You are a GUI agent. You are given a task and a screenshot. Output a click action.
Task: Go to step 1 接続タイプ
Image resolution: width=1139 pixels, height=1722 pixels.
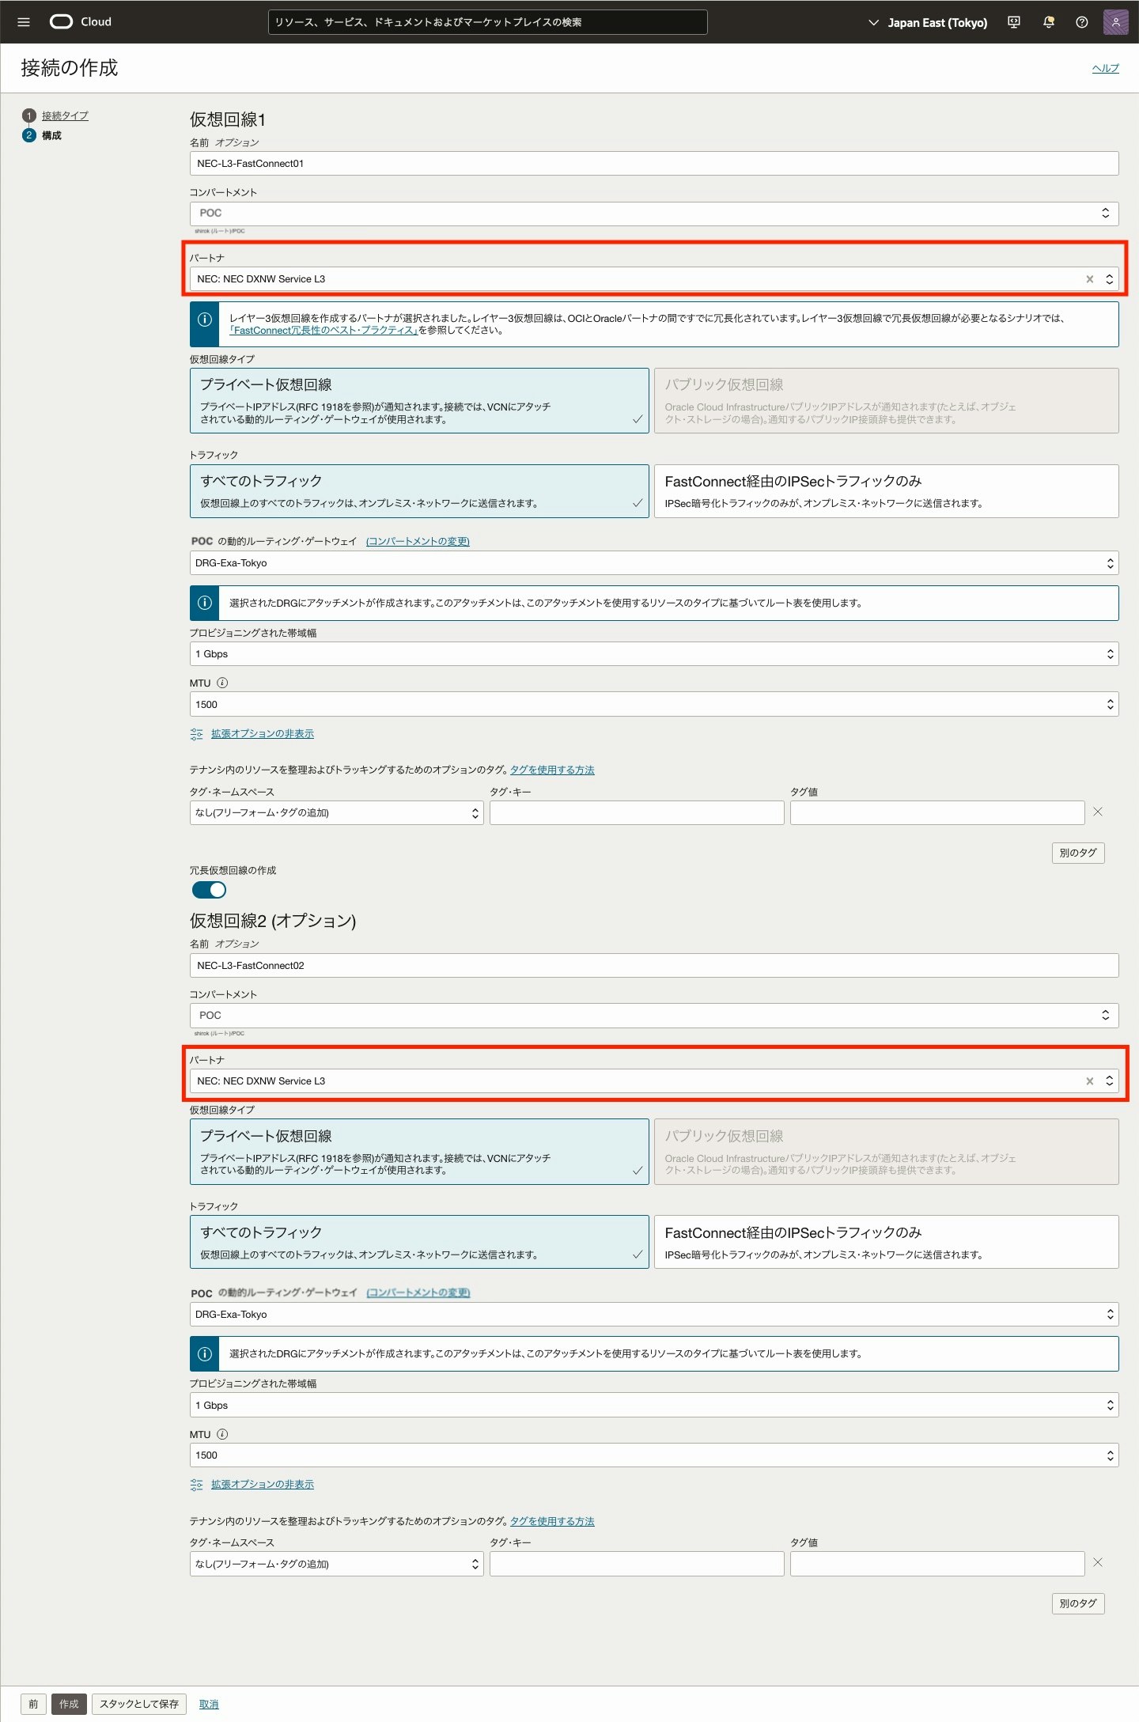65,115
